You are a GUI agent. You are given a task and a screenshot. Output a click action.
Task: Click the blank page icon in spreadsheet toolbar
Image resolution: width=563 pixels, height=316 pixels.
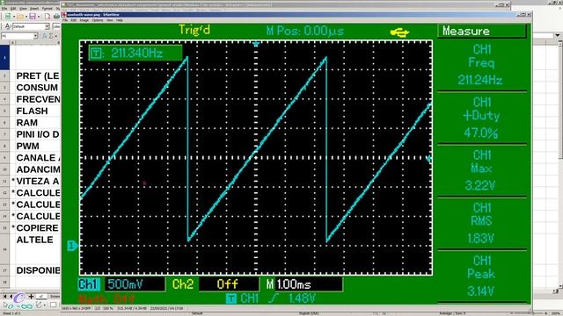point(47,17)
